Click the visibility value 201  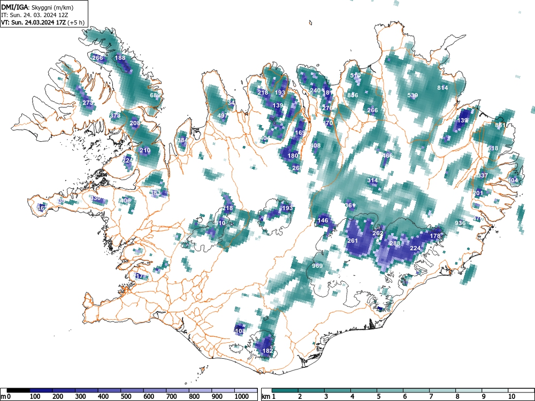478,193
